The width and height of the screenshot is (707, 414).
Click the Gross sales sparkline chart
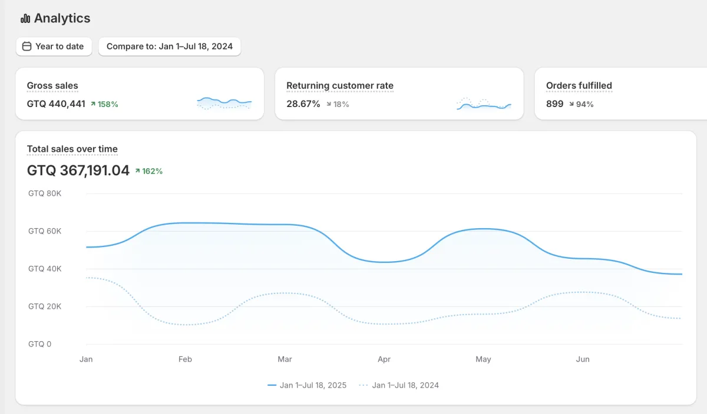[x=224, y=103]
